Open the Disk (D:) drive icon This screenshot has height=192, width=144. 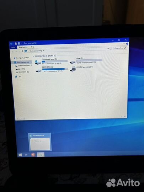pyautogui.click(x=73, y=62)
